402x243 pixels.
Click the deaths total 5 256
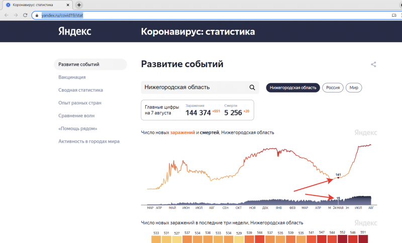pos(233,113)
